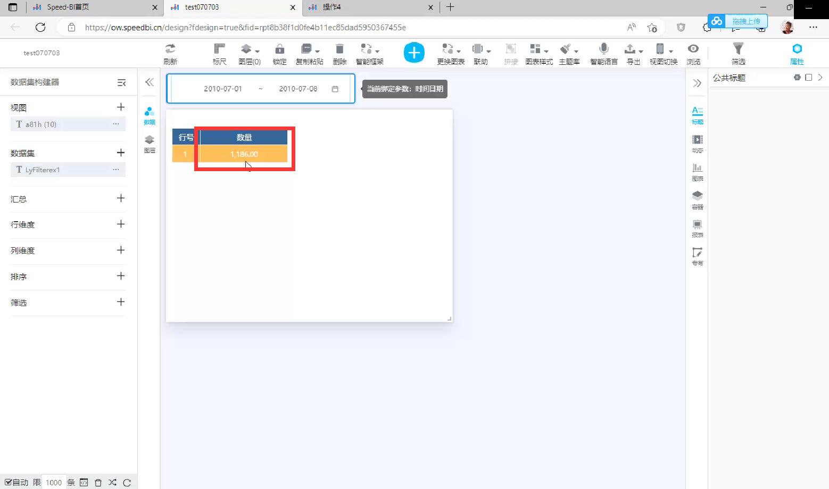Collapse the dataset builder with double-chevron
829x489 pixels.
coord(150,82)
